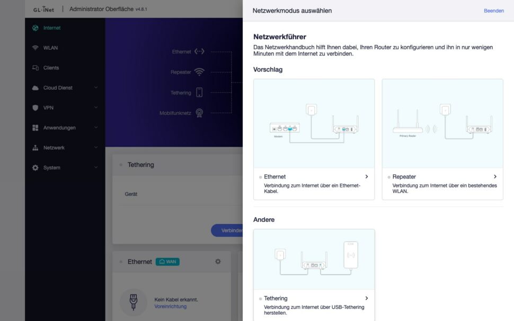Click the Ethernet option title in guide

pos(274,176)
